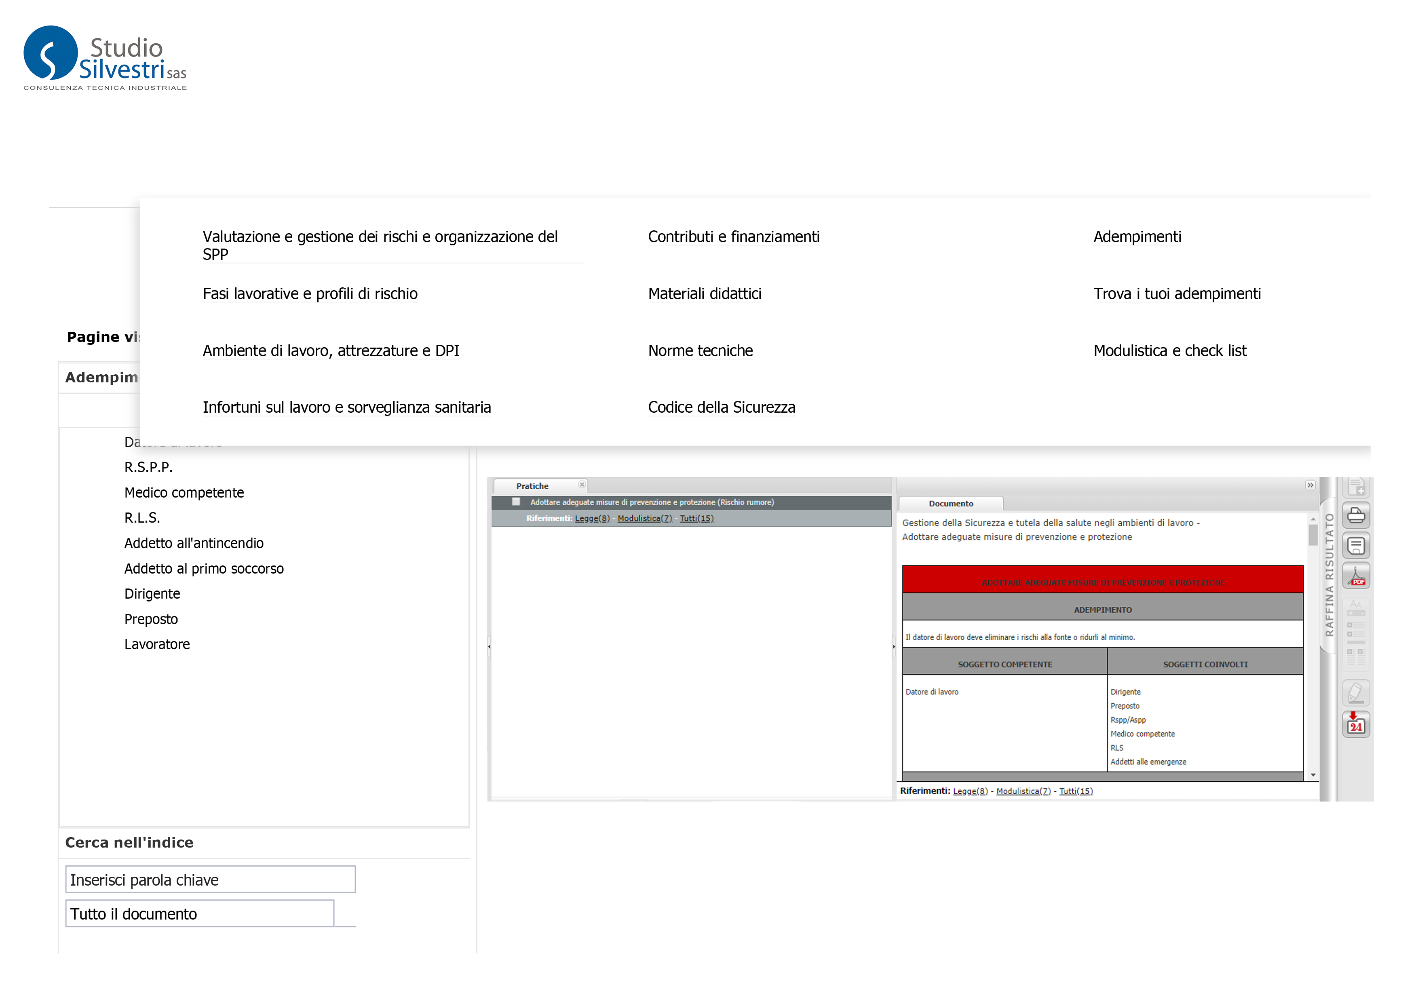Close the Pratiche tab with its X
Image resolution: width=1418 pixels, height=1002 pixels.
(582, 485)
